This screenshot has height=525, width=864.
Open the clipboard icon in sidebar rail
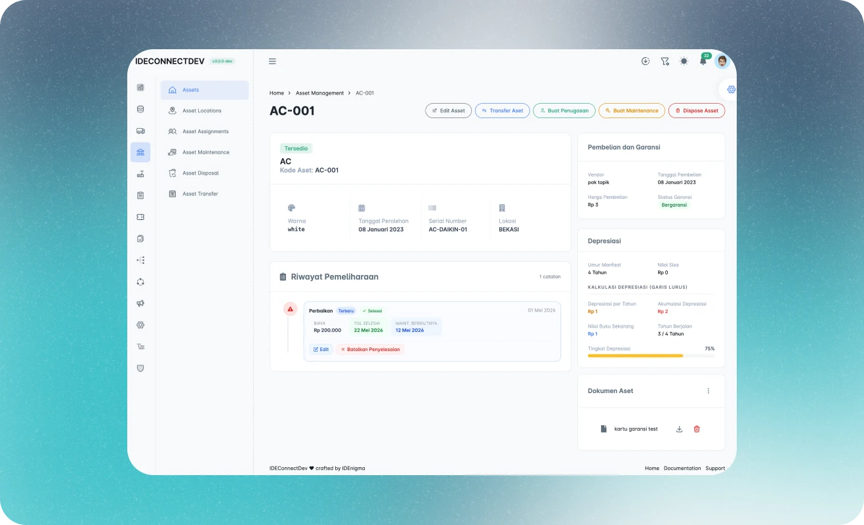(x=140, y=195)
